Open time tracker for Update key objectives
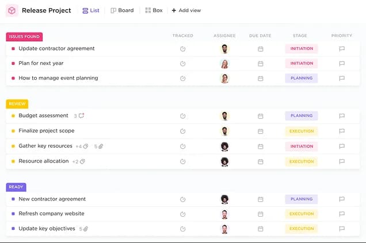This screenshot has width=366, height=243. (x=183, y=229)
